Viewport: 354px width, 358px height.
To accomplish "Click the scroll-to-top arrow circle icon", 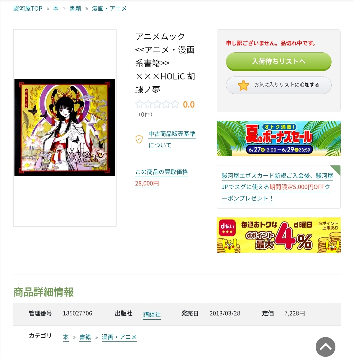I will pos(325,347).
